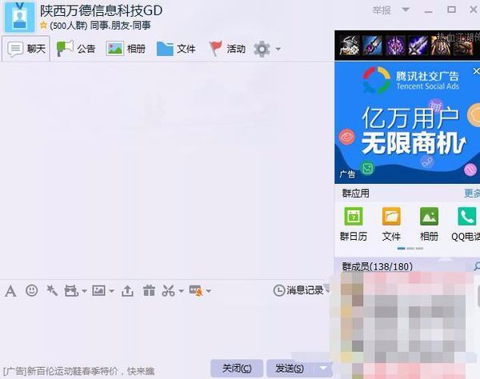Click the 群成员(138/180) header
Screen dimensions: 480x379
coord(377,267)
